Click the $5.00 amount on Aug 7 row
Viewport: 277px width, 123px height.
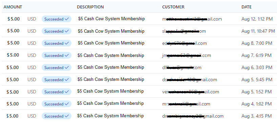point(13,55)
